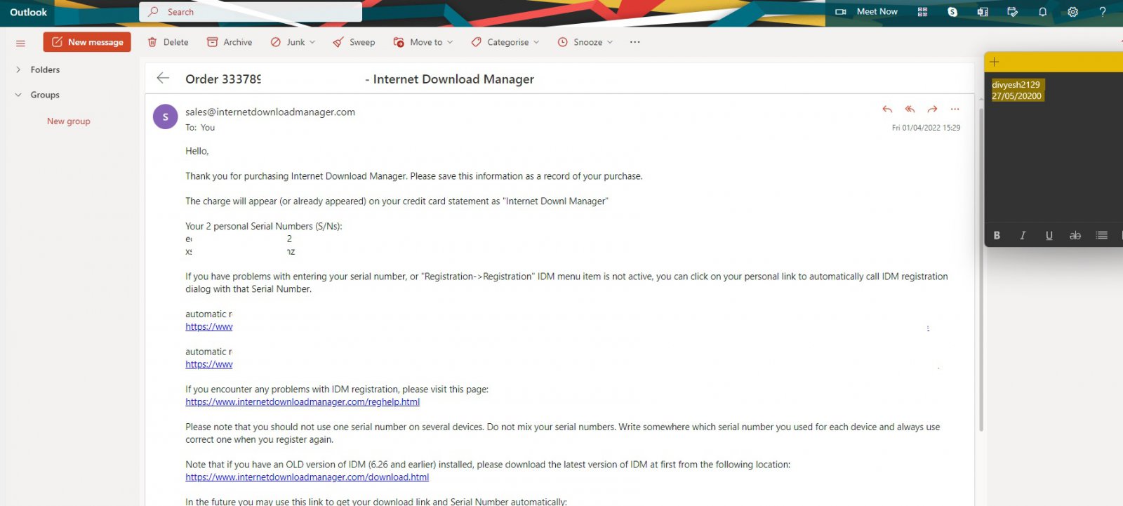Click the reply all icon
This screenshot has height=506, width=1123.
pos(910,109)
